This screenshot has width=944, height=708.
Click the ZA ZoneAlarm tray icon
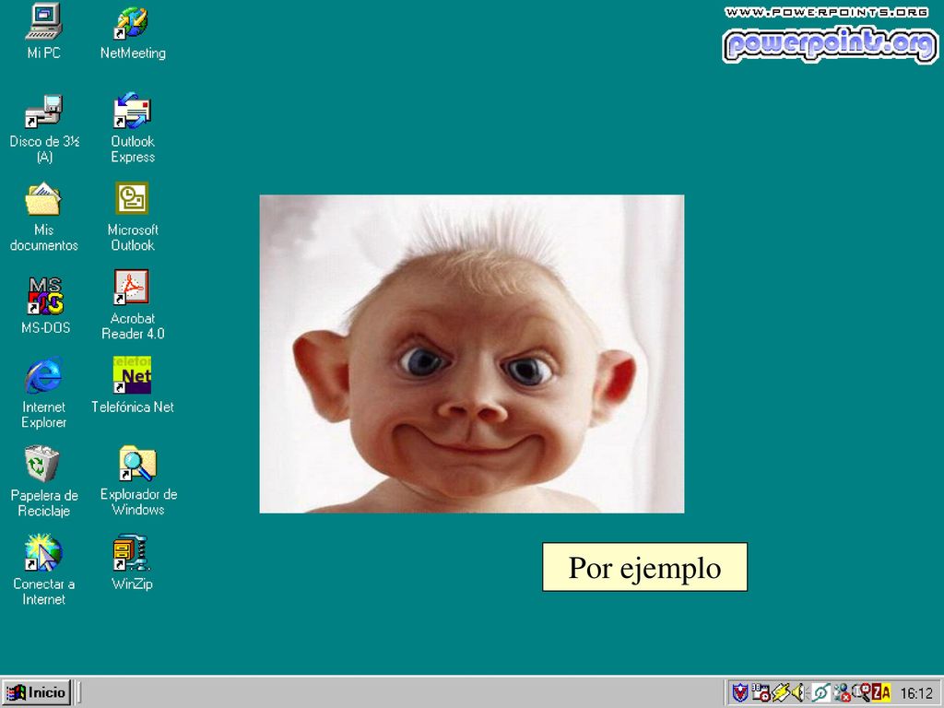pos(881,692)
